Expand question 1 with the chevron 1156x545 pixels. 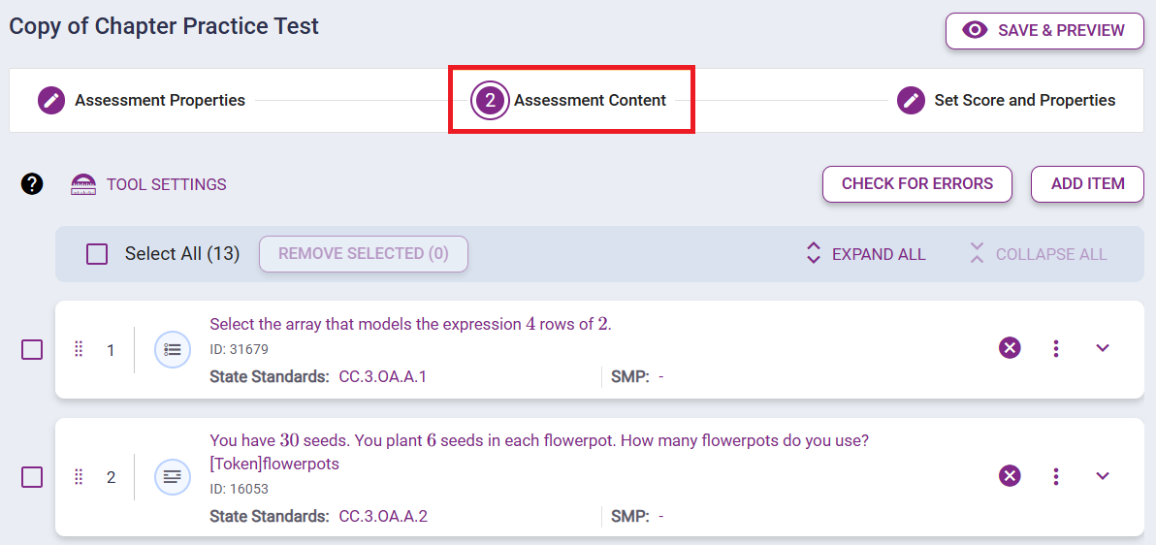[x=1103, y=348]
